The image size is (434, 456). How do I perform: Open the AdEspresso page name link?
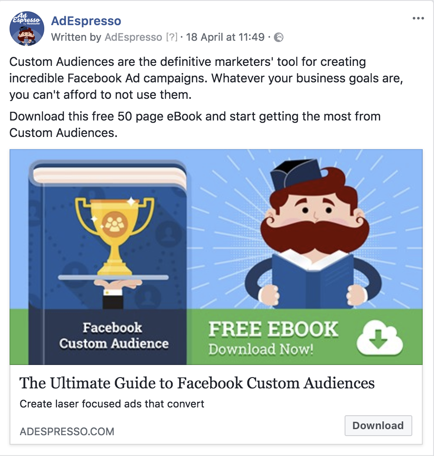86,21
